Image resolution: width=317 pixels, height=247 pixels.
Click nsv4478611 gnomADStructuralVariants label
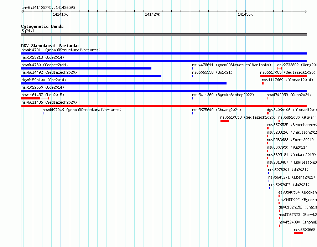232,65
